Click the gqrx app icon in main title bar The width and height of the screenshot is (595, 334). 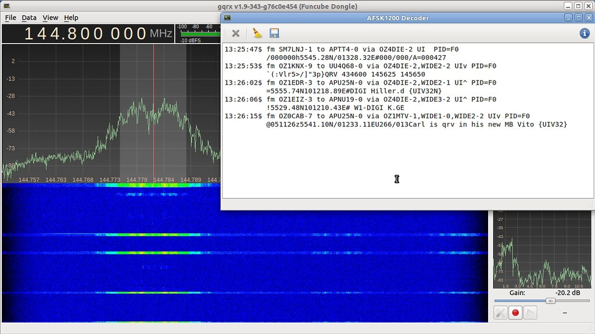[6, 6]
